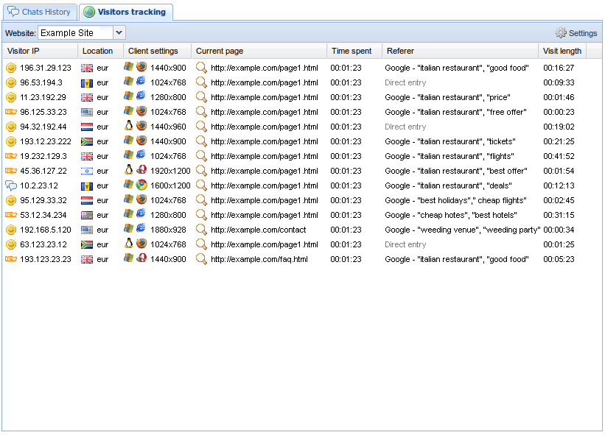605x435 pixels.
Task: Open the page link for visitor 11.23.192.29
Action: click(x=265, y=97)
